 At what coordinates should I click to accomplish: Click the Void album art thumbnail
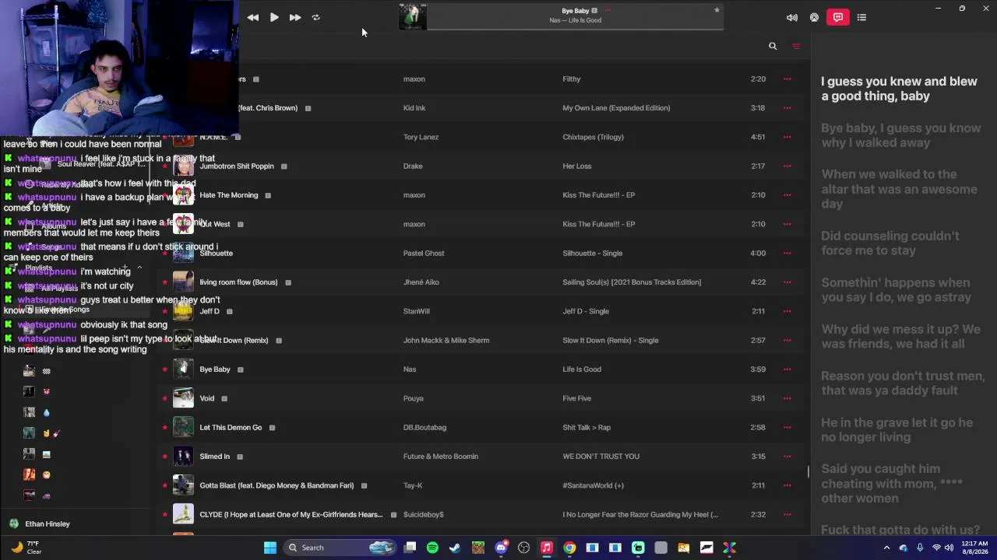tap(183, 398)
